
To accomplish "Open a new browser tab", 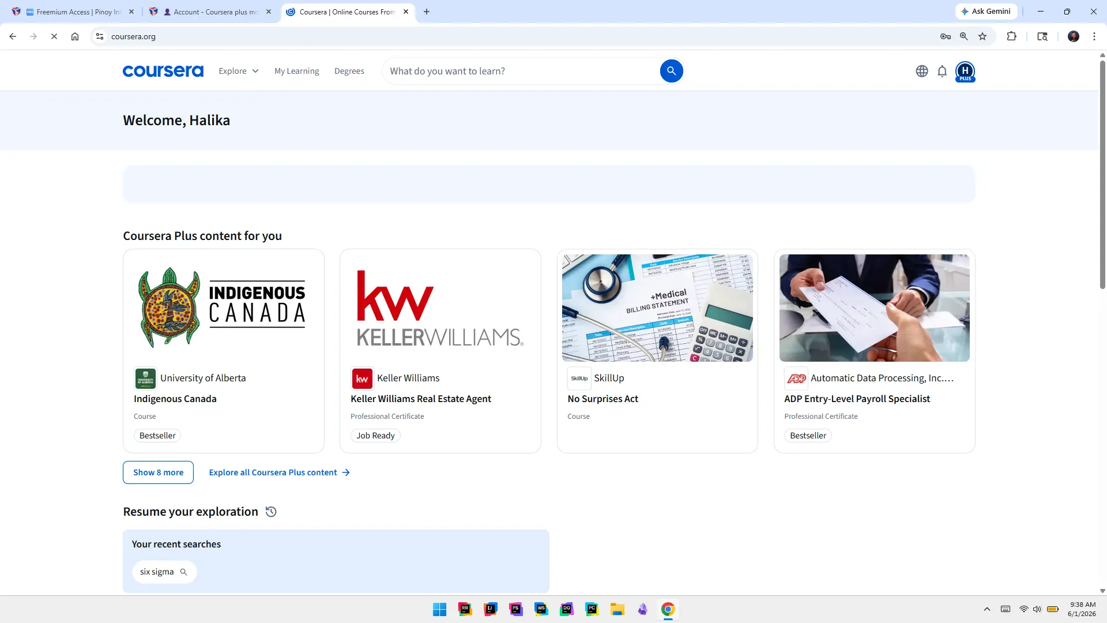I will click(427, 12).
